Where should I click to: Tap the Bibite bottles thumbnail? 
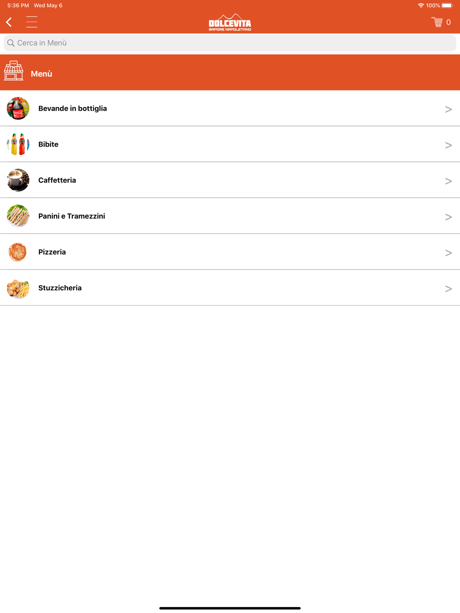point(18,144)
